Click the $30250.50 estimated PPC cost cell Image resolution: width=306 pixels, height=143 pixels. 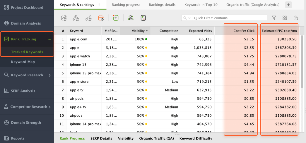[x=279, y=39]
